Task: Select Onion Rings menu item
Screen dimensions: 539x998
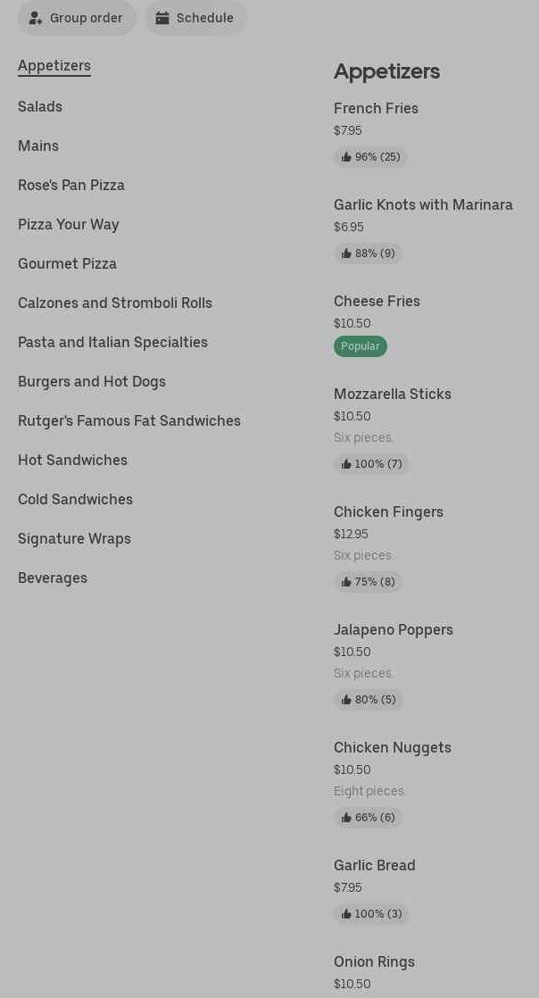Action: pos(374,962)
